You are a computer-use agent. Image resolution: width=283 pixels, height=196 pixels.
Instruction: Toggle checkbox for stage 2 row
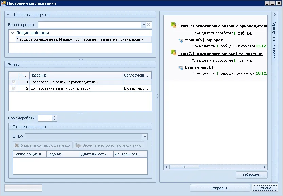[14, 88]
